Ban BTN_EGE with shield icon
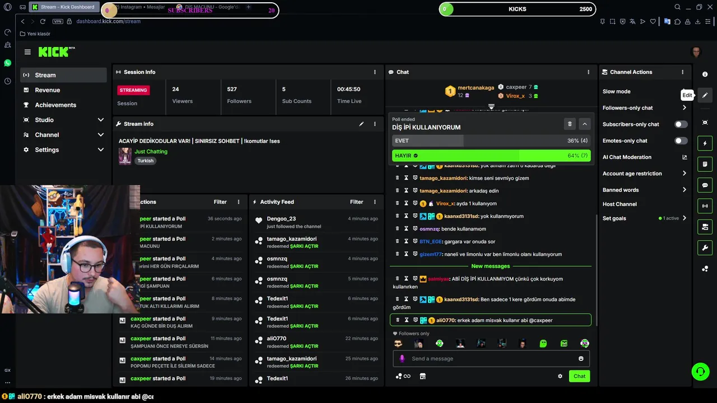Image resolution: width=717 pixels, height=403 pixels. point(415,242)
